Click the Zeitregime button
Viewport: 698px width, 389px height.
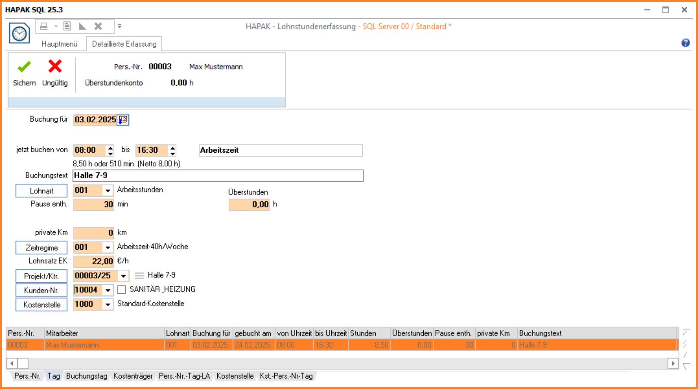tap(41, 248)
